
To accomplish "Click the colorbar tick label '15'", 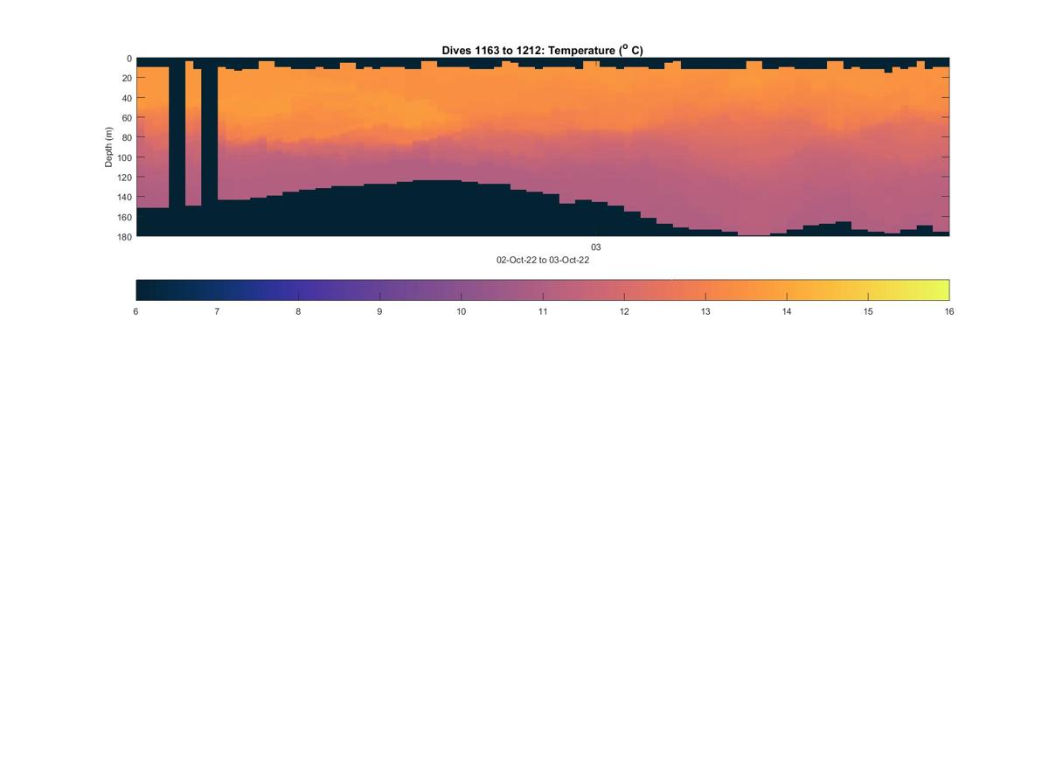I will 868,311.
